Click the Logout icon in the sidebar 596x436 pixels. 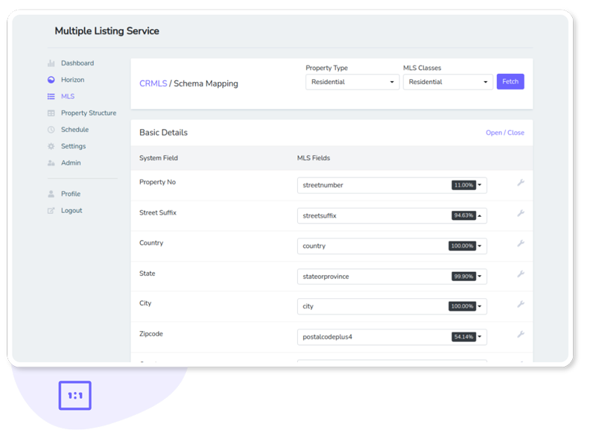49,210
